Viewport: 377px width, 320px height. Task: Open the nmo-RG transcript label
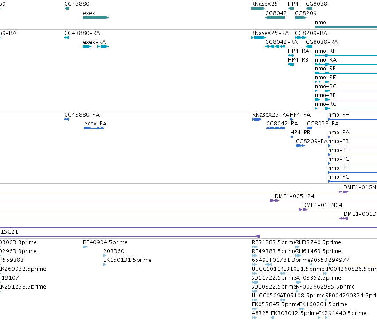coord(326,105)
